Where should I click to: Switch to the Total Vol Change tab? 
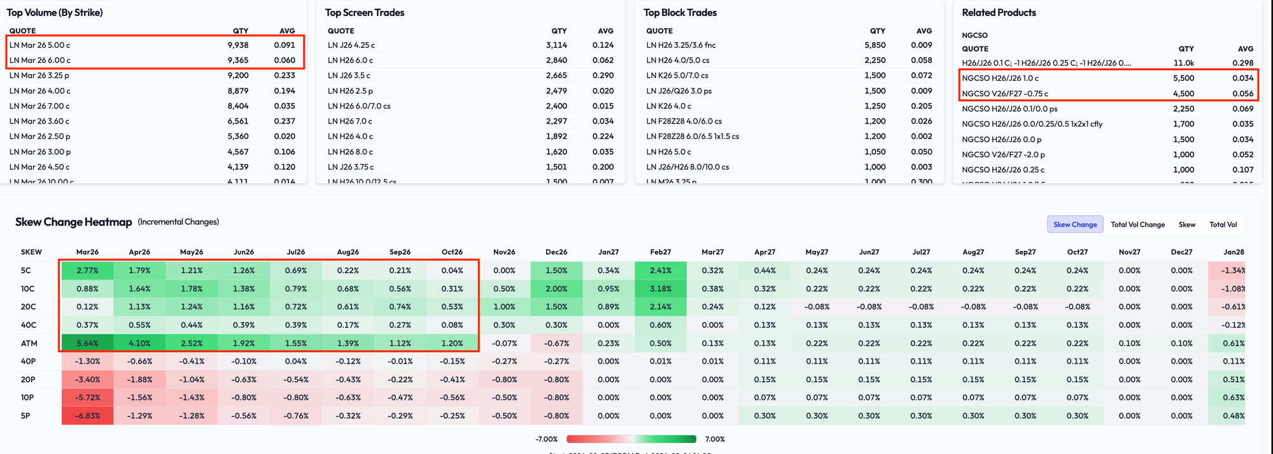point(1137,225)
